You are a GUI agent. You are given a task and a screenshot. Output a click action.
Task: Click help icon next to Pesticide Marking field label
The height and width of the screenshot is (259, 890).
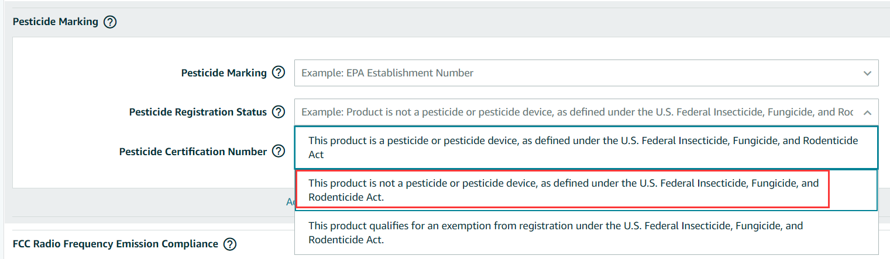(x=279, y=73)
